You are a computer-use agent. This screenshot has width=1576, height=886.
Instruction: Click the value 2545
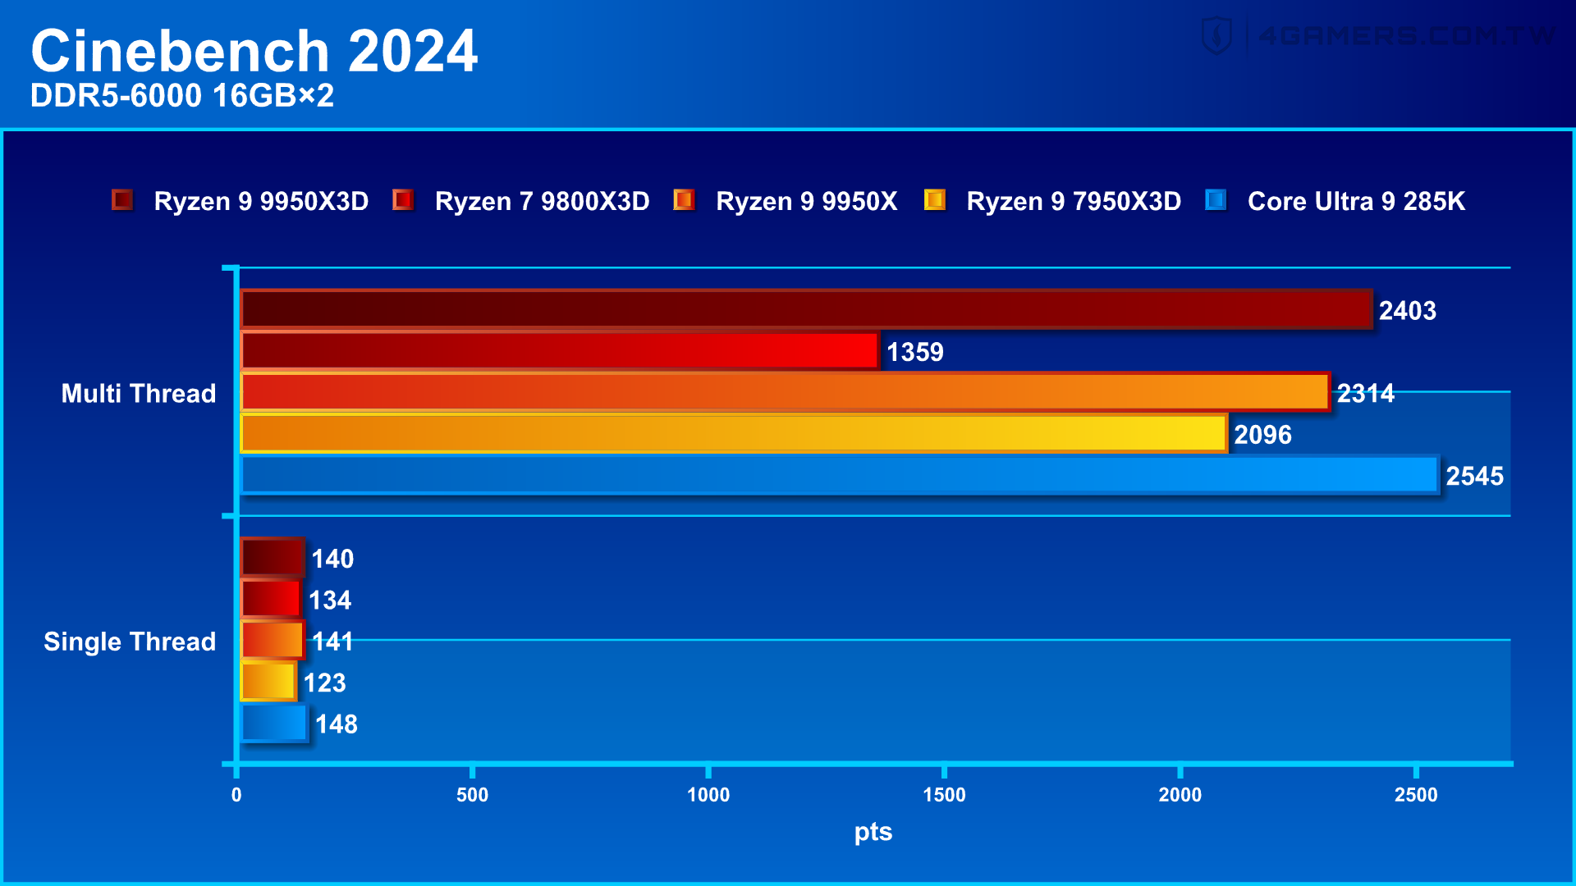(1475, 476)
